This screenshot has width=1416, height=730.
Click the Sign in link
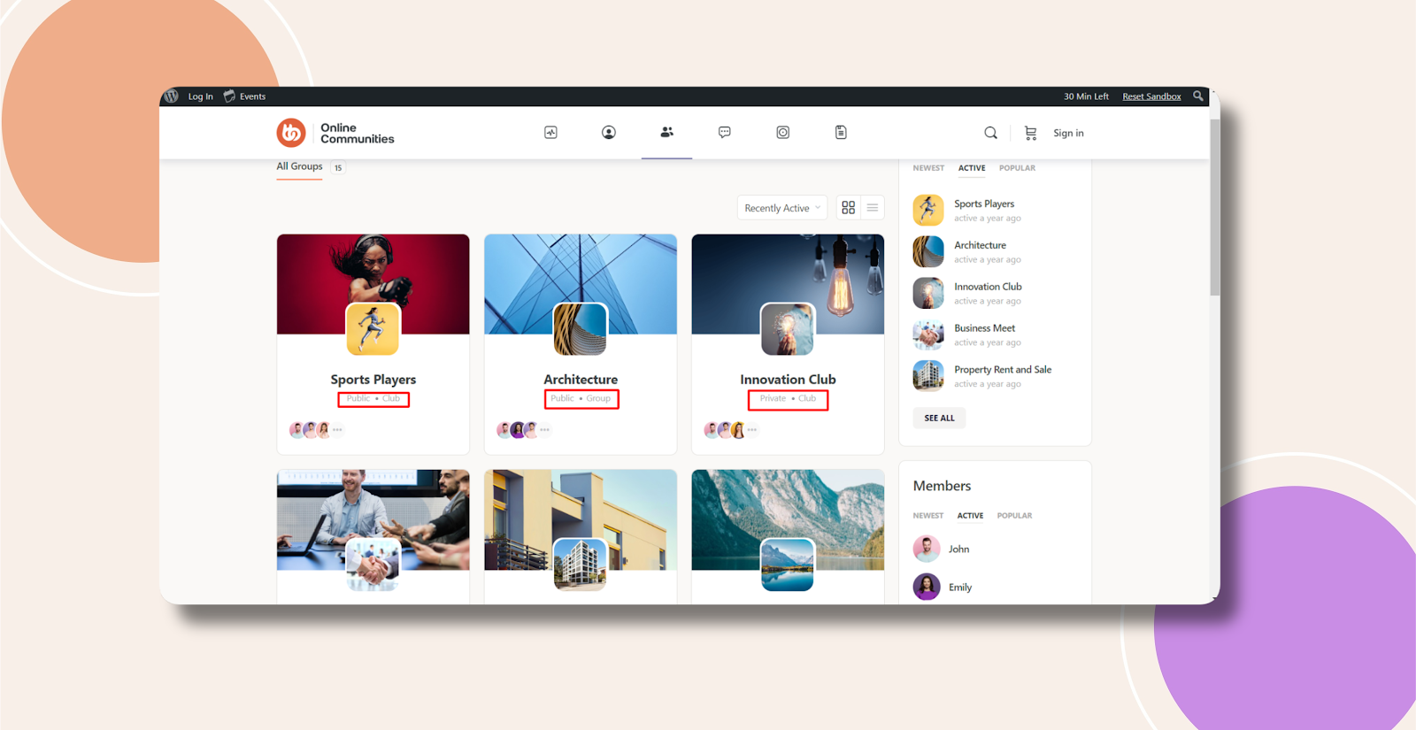point(1068,133)
